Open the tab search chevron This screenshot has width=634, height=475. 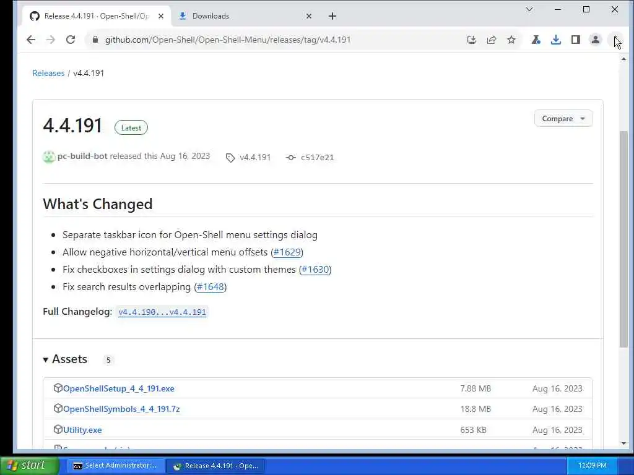point(529,9)
